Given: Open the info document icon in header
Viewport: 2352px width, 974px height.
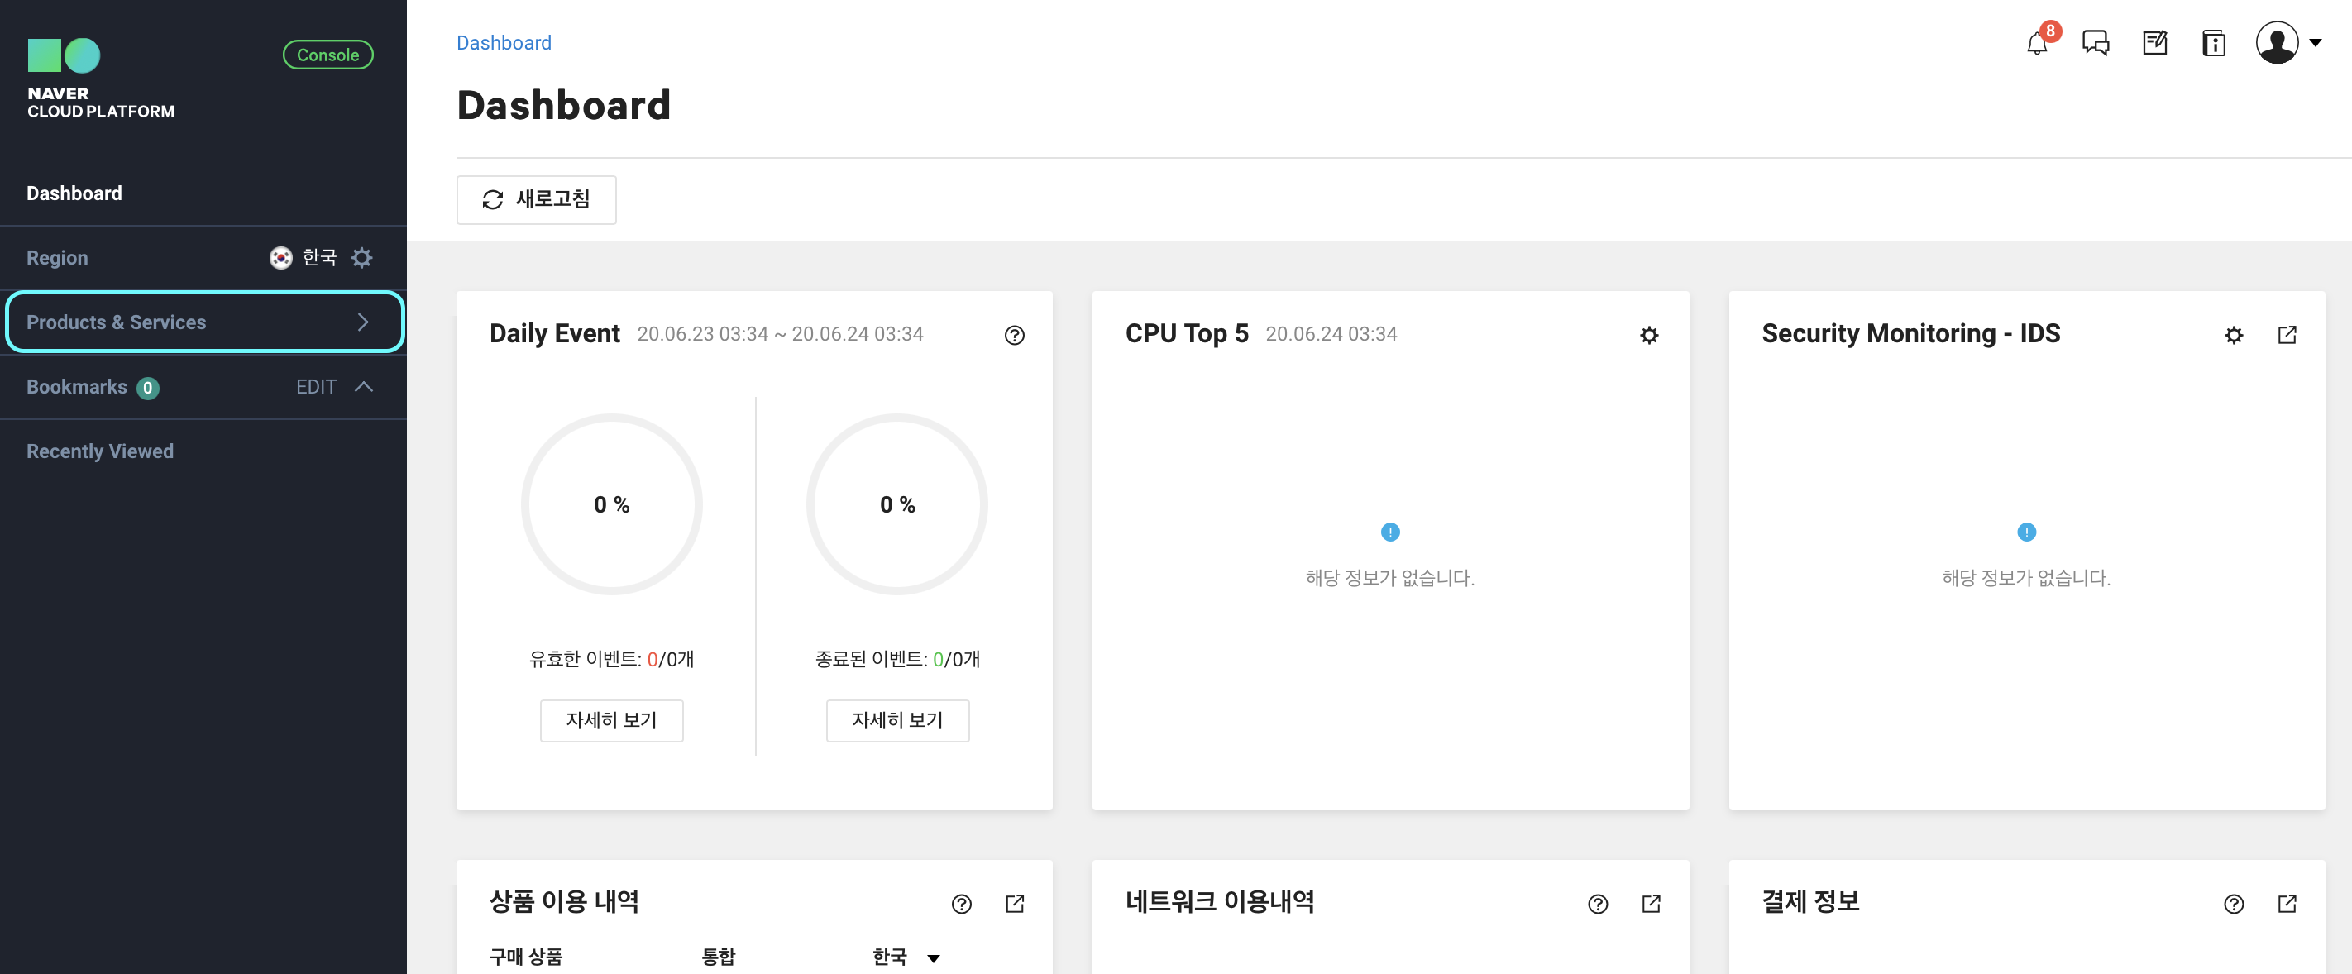Looking at the screenshot, I should coord(2213,43).
